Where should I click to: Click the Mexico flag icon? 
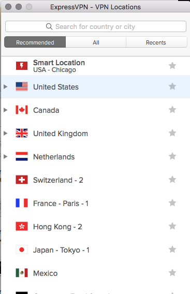coord(22,273)
